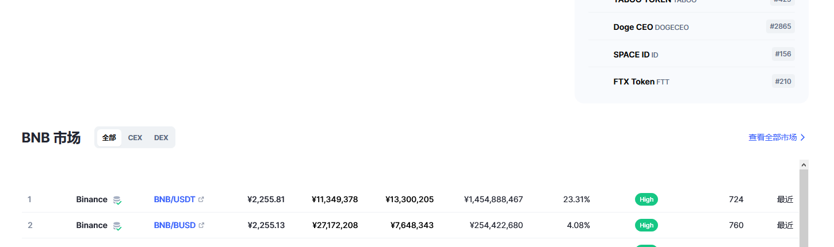Switch to the DEX market filter
This screenshot has height=247, width=834.
click(x=161, y=138)
